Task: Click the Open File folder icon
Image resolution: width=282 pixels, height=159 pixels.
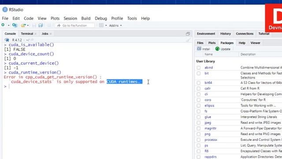Action: (x=23, y=26)
